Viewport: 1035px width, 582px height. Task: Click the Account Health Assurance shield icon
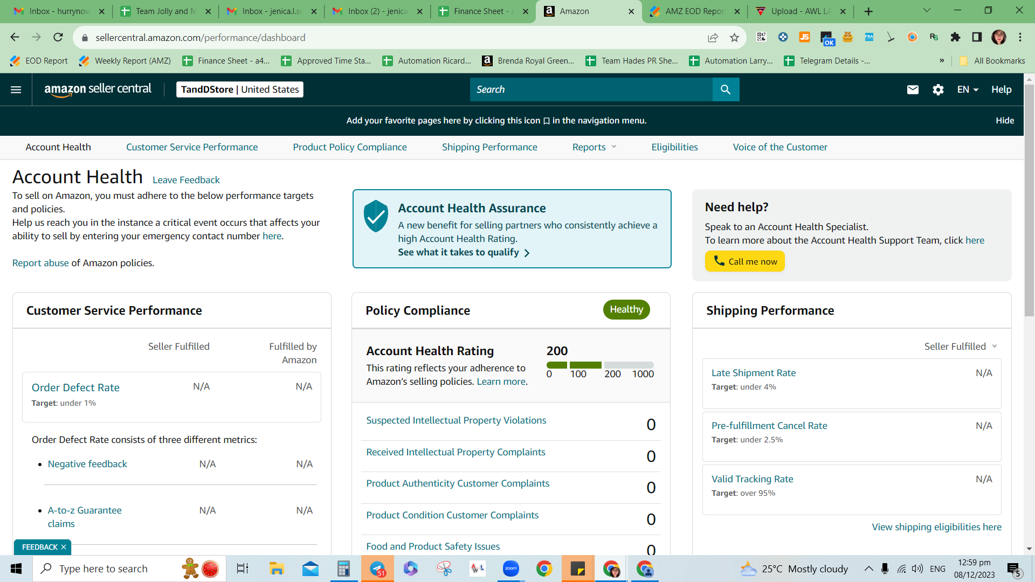click(x=376, y=216)
